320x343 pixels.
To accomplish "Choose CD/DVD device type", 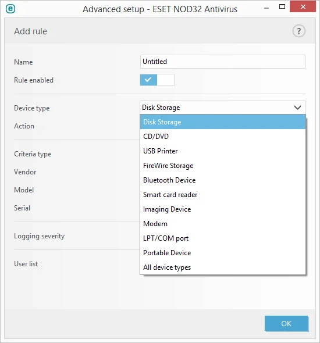I will [223, 137].
